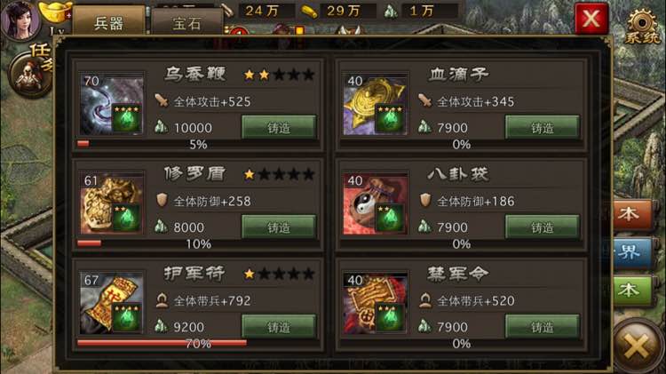The height and width of the screenshot is (374, 666).
Task: Switch to the 宝石 tab
Action: tap(186, 23)
